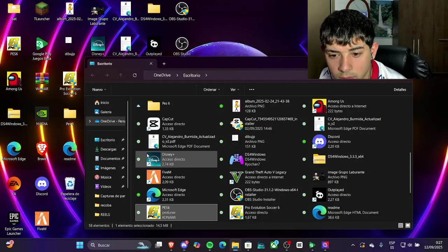448x252 pixels.
Task: Click the Explorer file list scrollbar
Action: (x=410, y=172)
